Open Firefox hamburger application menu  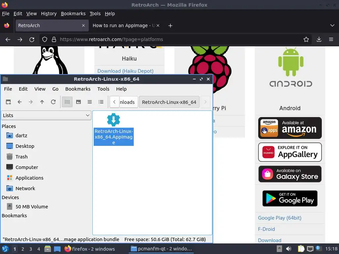tap(331, 40)
